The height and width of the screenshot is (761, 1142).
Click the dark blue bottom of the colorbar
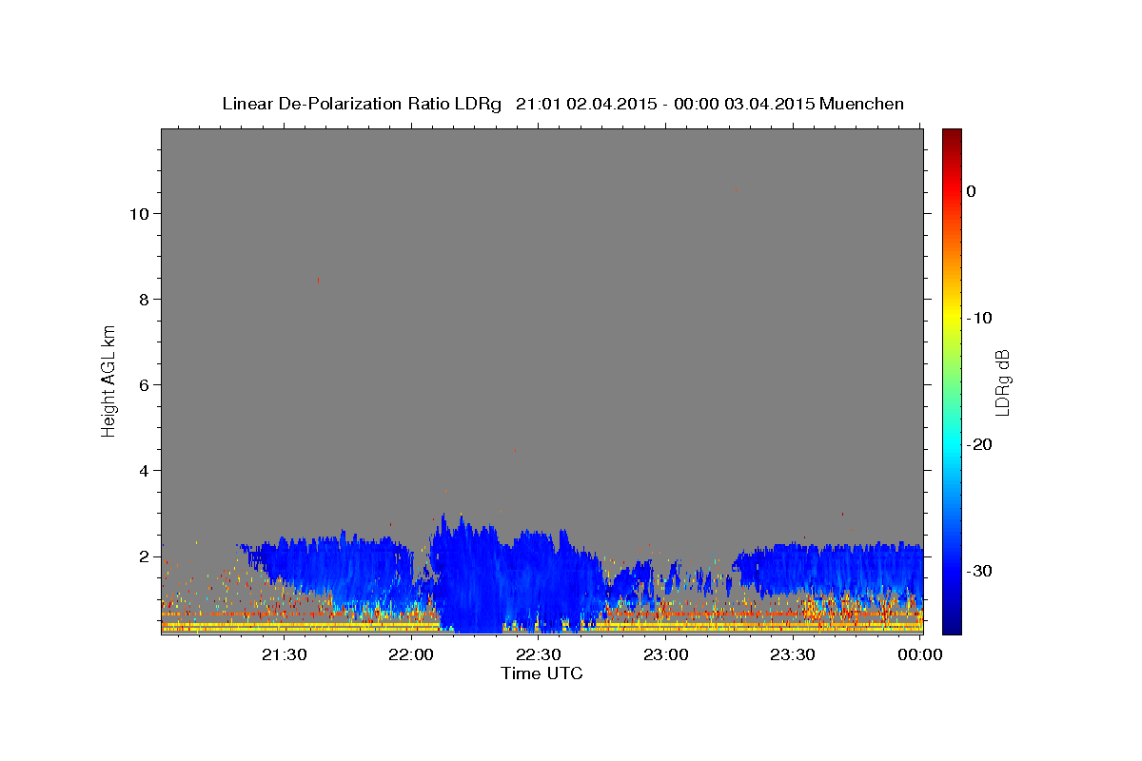pos(952,623)
